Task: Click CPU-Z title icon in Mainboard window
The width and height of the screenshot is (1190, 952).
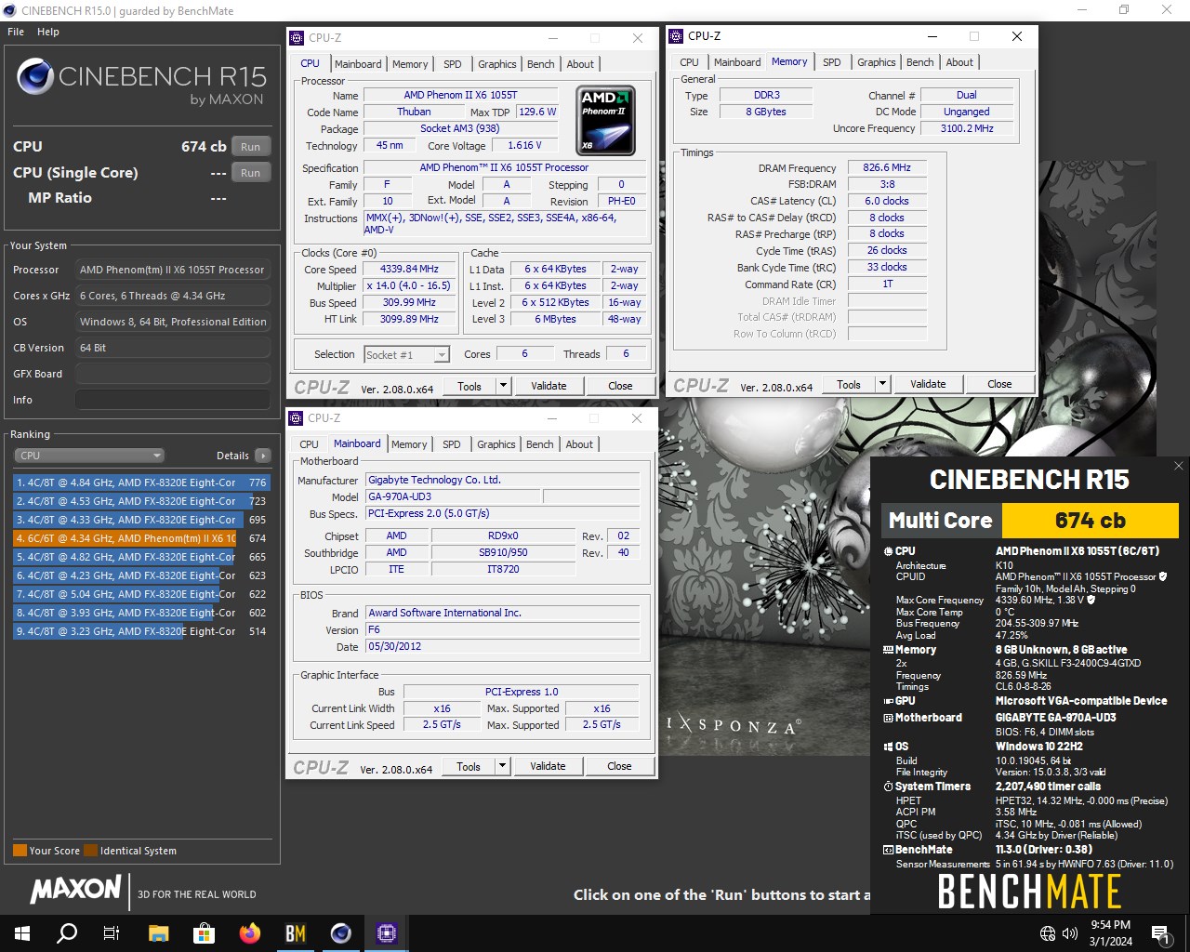Action: tap(296, 418)
